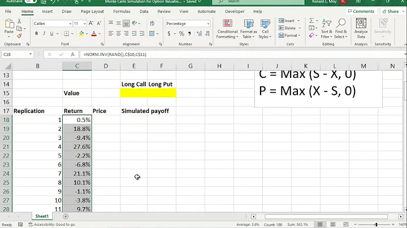The width and height of the screenshot is (407, 228).
Task: Toggle top vertical alignment
Action: coord(111,23)
